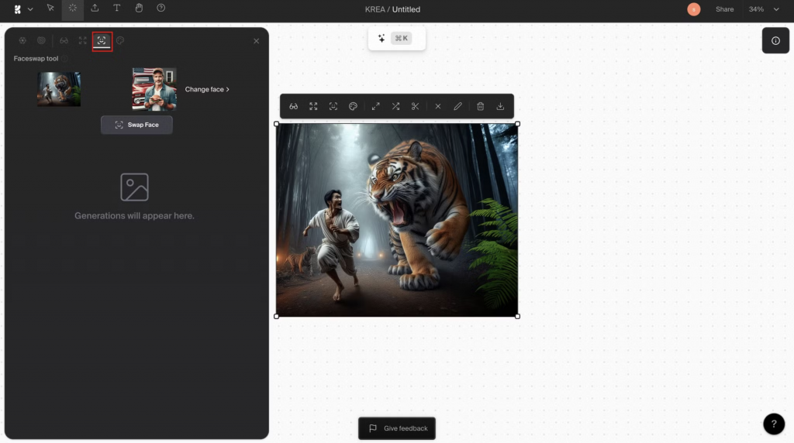Open the KREA logo menu

point(22,9)
